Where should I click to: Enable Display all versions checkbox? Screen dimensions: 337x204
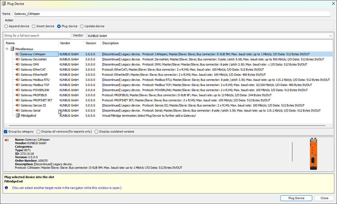tap(38, 132)
